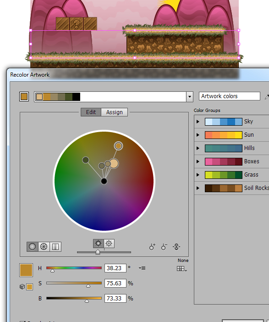Open the swatch library limit grid menu
The height and width of the screenshot is (322, 269).
coord(182,269)
